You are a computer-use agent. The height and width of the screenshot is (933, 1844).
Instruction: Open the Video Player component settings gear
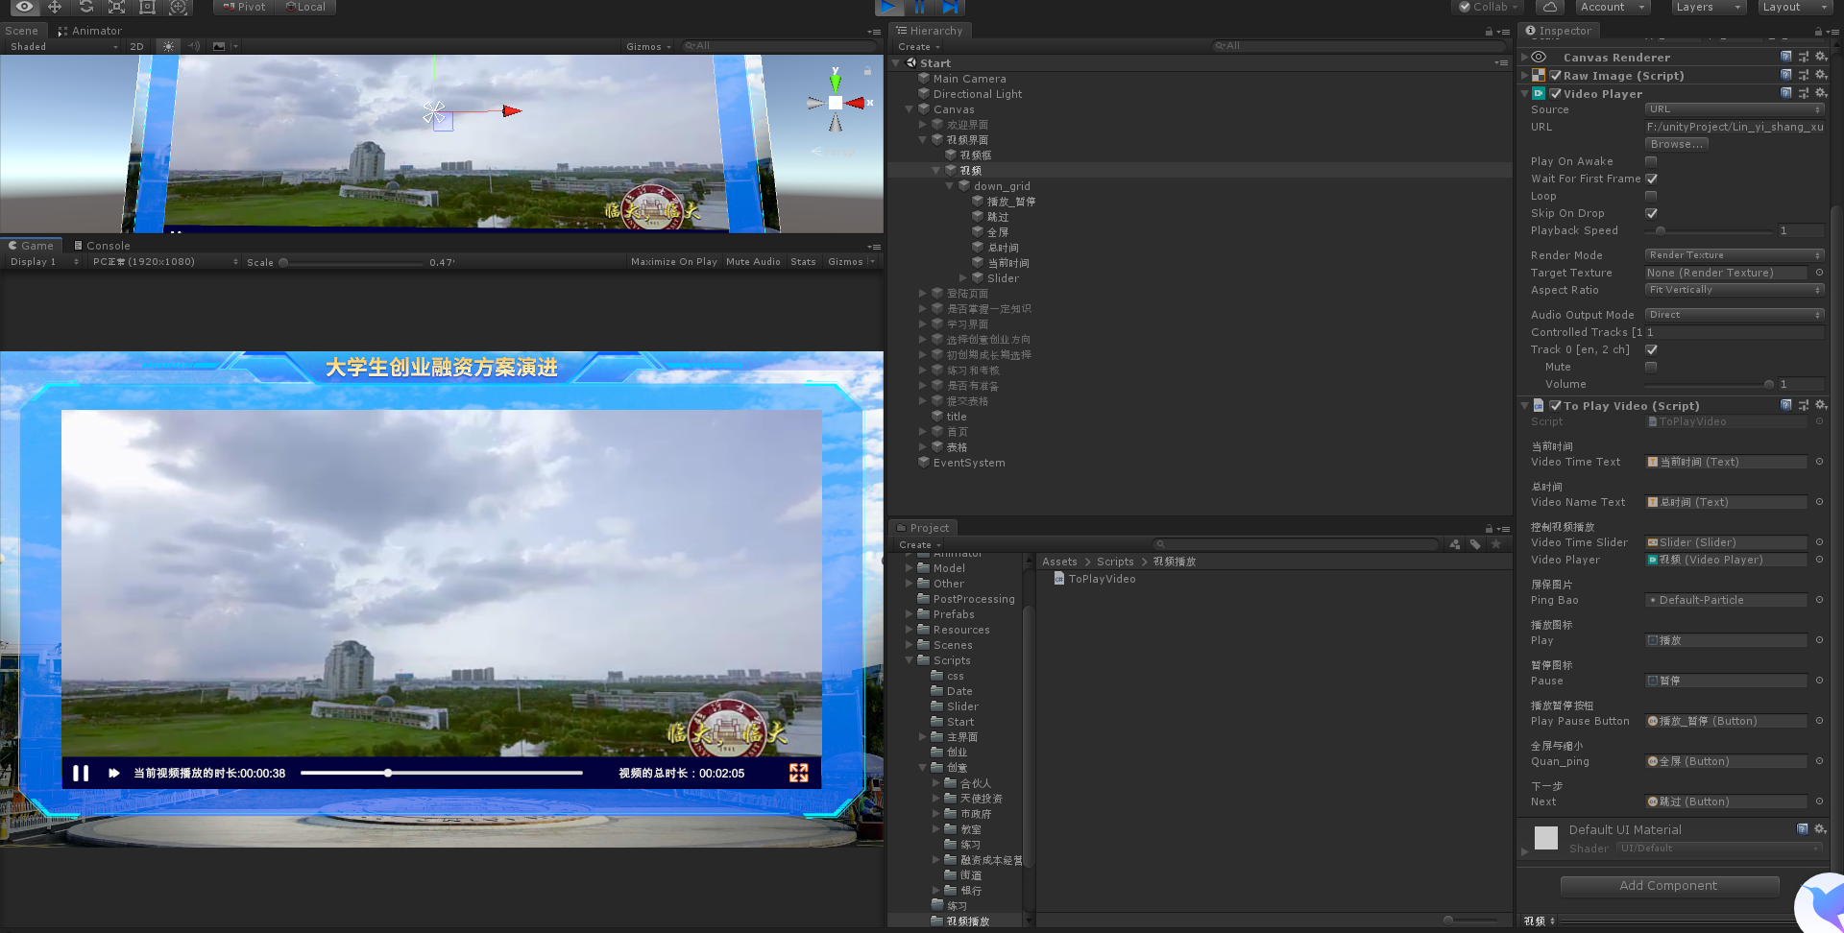coord(1822,93)
